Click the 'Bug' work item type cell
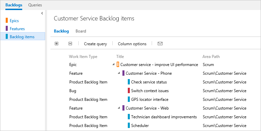261x131 pixels. (73, 91)
